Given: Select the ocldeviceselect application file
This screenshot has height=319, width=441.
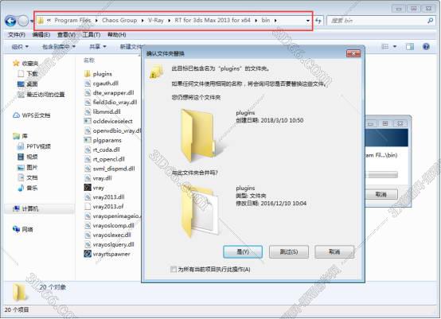Looking at the screenshot, I should 108,121.
